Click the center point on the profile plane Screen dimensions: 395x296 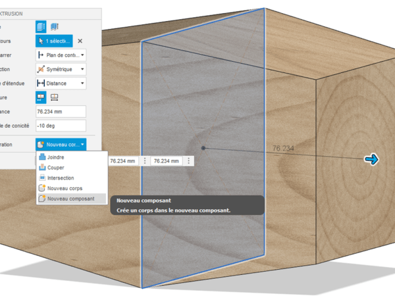click(x=203, y=148)
